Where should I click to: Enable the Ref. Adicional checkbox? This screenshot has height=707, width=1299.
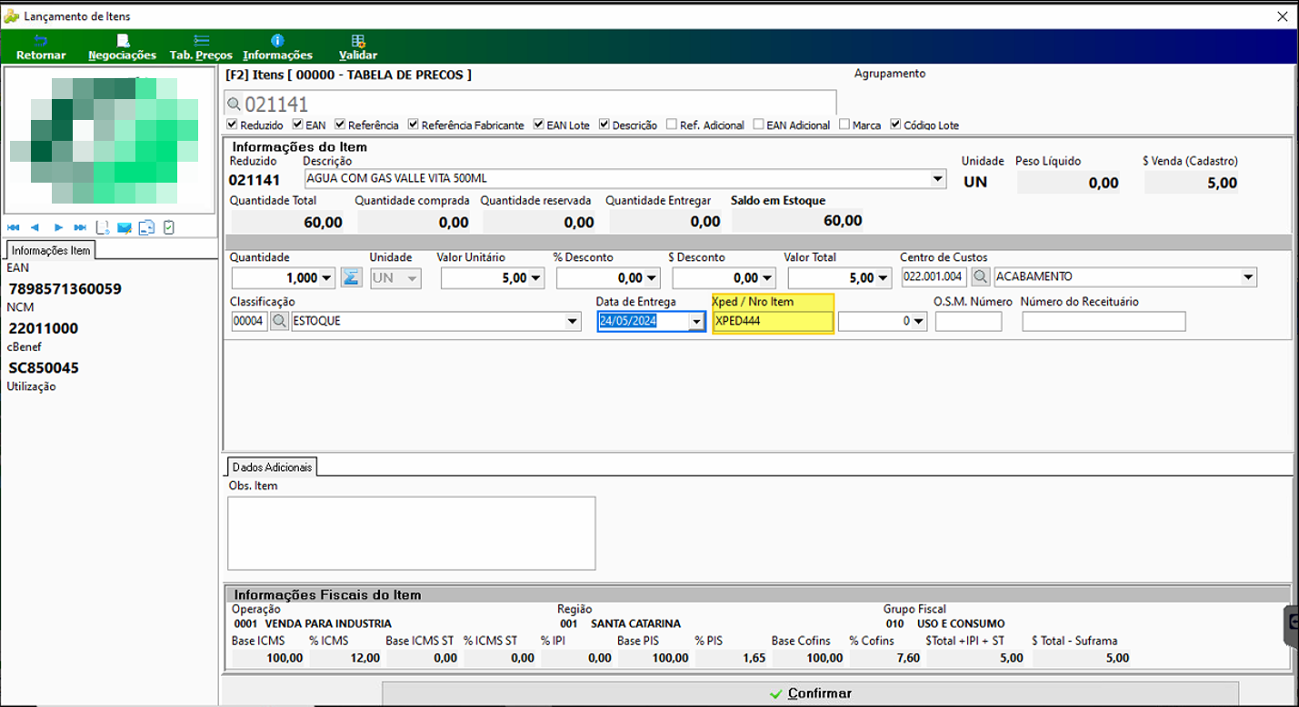[x=672, y=124]
